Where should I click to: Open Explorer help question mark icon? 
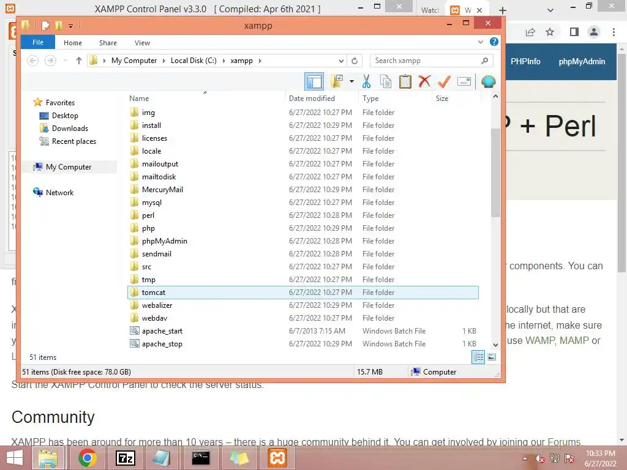pos(494,42)
